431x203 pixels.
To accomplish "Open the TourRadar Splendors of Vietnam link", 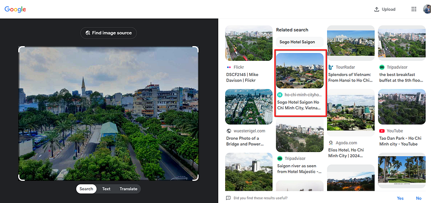I will 350,76.
